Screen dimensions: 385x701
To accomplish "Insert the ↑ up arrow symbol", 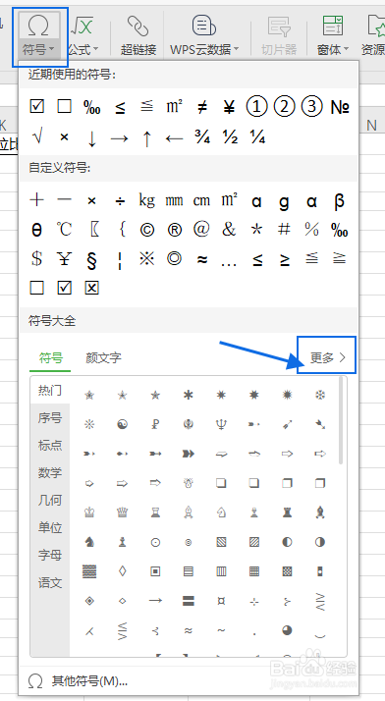I will (x=146, y=138).
